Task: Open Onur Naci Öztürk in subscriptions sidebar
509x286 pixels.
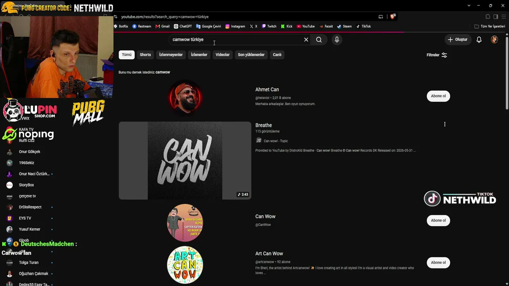Action: pos(34,174)
